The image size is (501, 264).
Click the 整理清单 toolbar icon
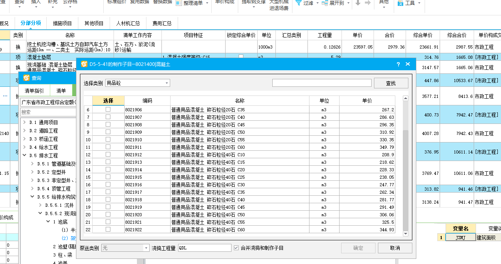pos(178,3)
